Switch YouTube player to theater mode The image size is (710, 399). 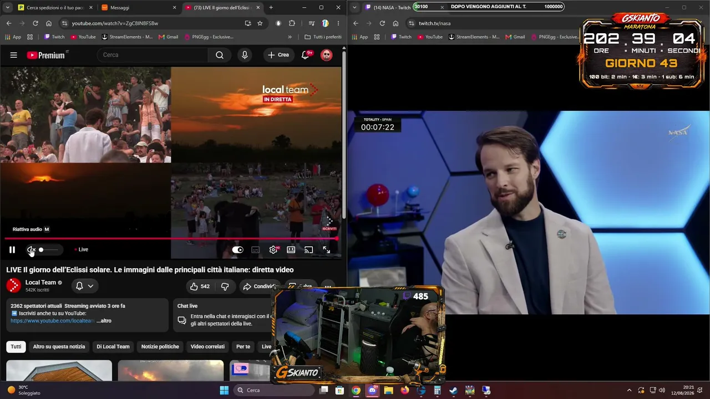pos(291,250)
